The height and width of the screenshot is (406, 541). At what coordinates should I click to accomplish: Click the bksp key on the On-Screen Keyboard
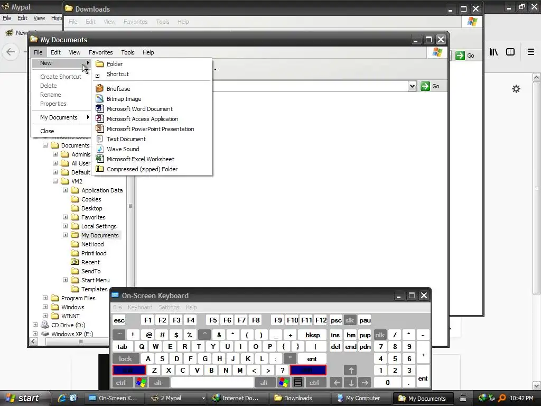[x=313, y=335]
